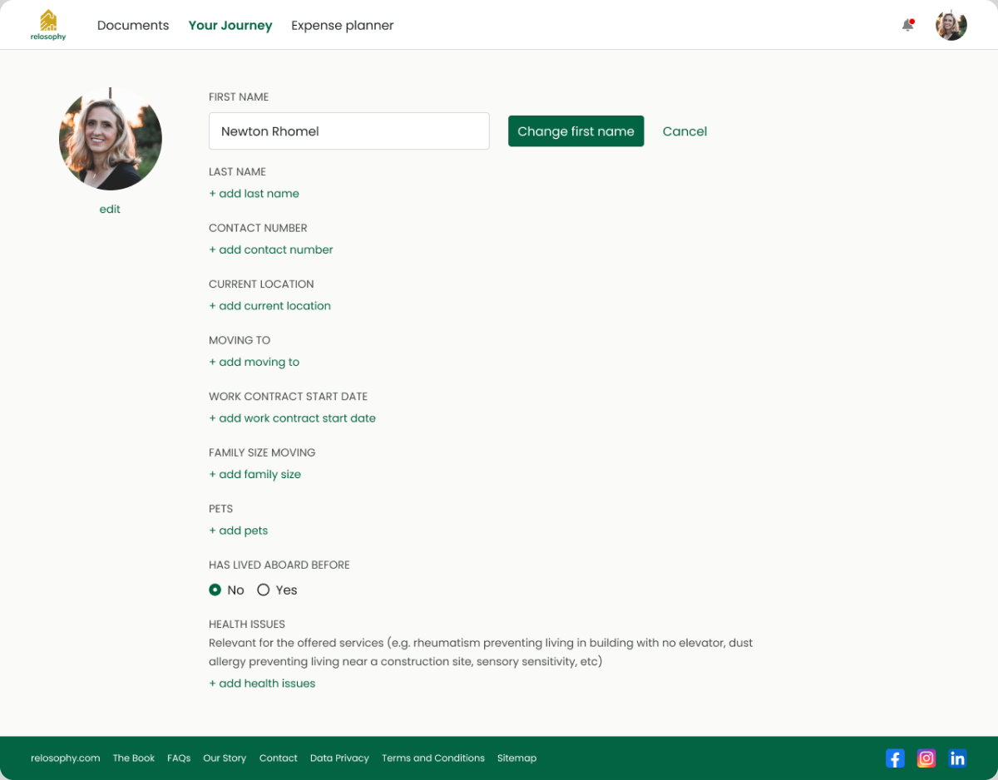
Task: Click the CONTACT NUMBER label
Action: pos(258,229)
